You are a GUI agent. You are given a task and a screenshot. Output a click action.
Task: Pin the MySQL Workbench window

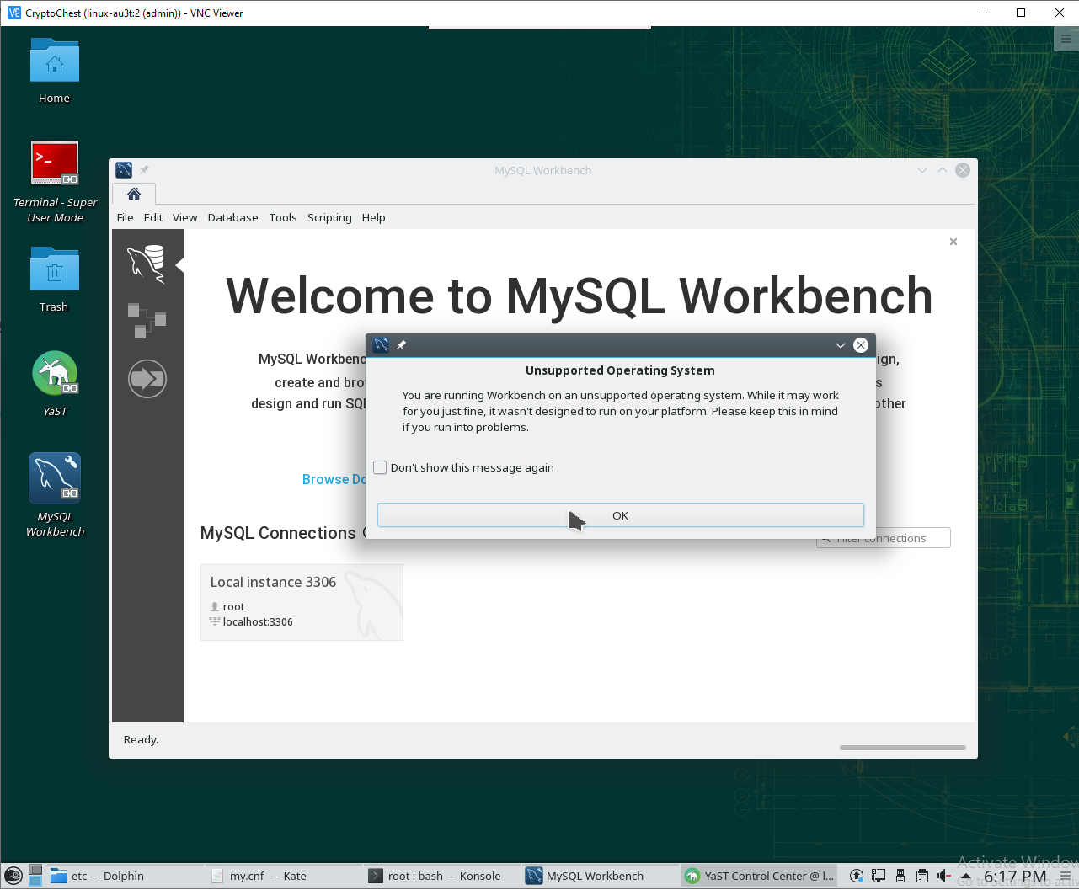[x=144, y=170]
